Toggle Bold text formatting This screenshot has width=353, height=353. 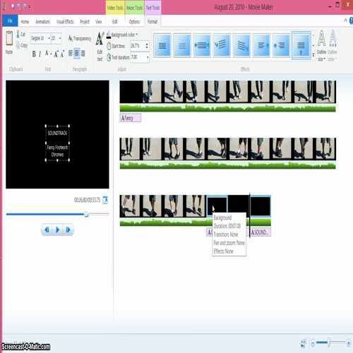[34, 54]
